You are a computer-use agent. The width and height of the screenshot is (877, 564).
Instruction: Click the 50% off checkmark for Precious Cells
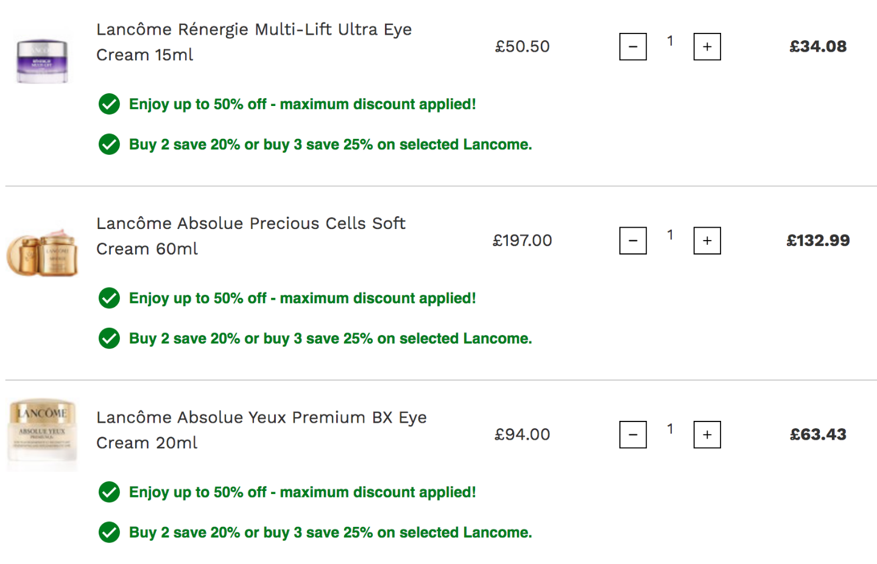[x=109, y=298]
